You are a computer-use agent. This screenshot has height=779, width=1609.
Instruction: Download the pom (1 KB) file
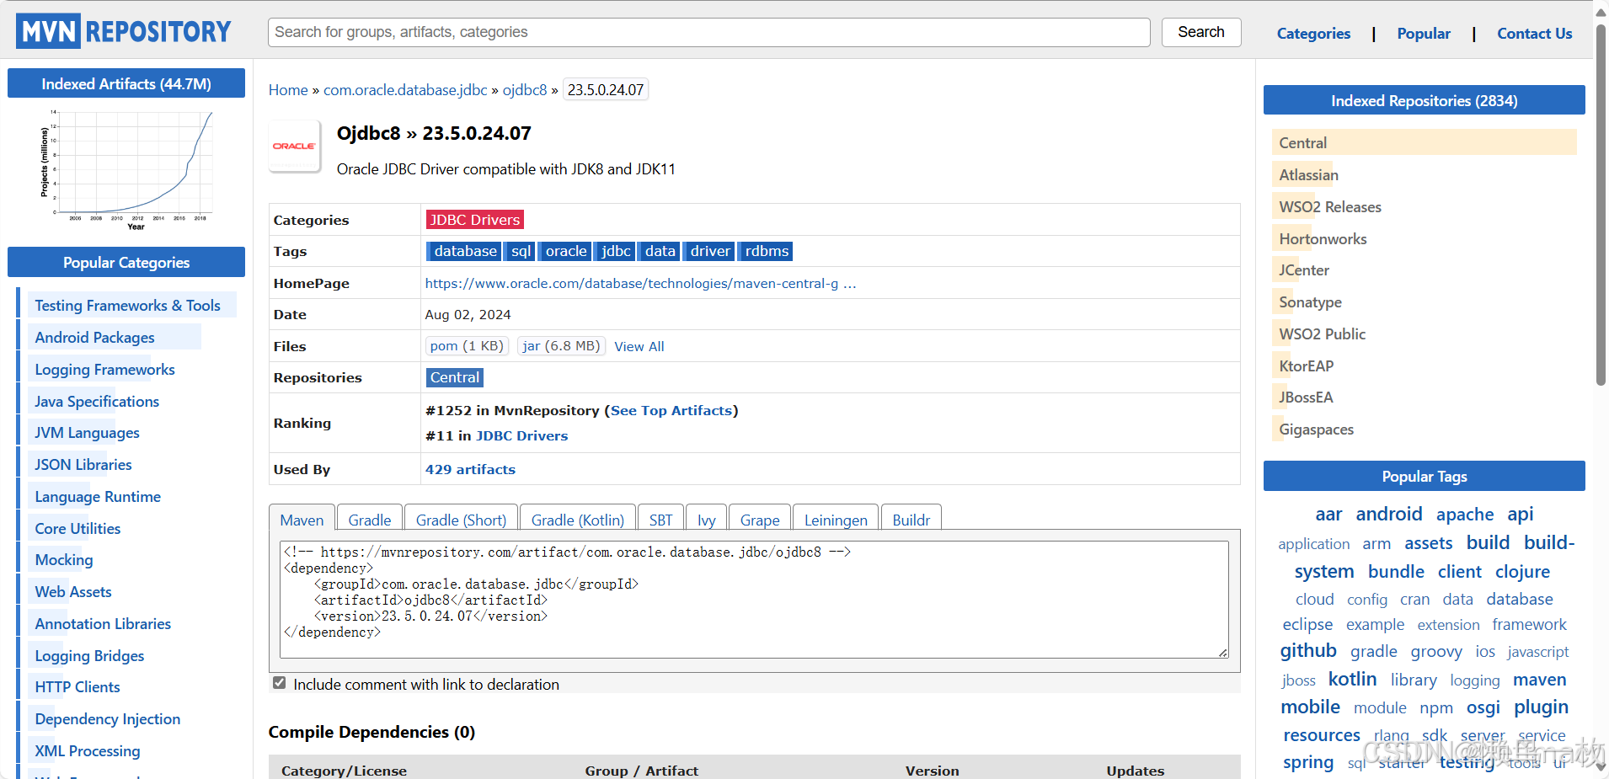[467, 346]
